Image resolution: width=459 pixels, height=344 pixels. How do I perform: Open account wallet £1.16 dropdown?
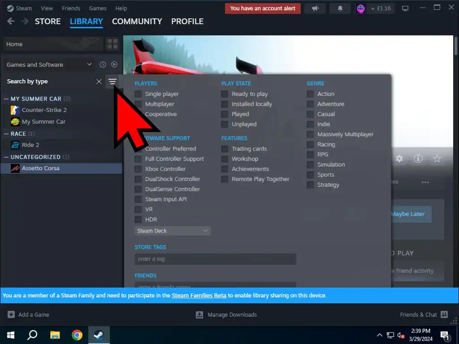pyautogui.click(x=381, y=9)
